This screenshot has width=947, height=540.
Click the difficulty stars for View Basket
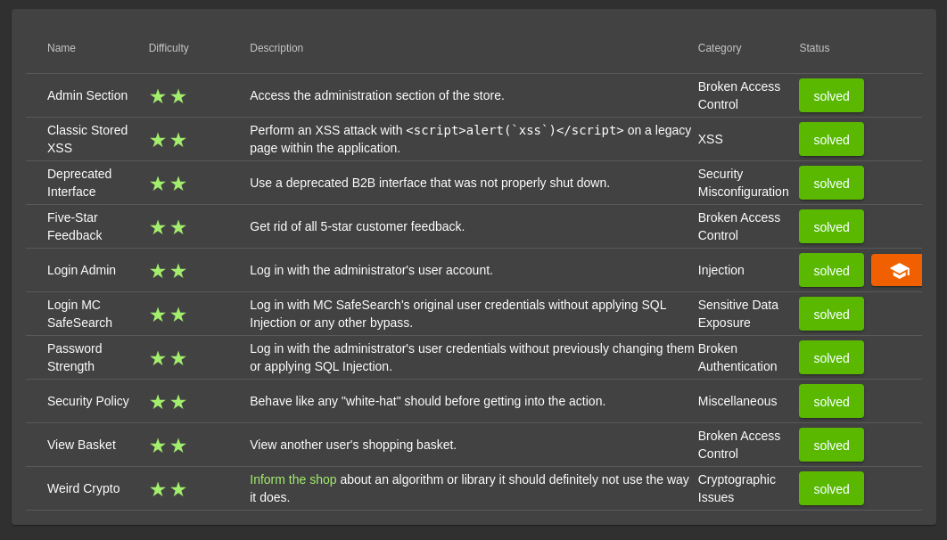click(x=168, y=446)
